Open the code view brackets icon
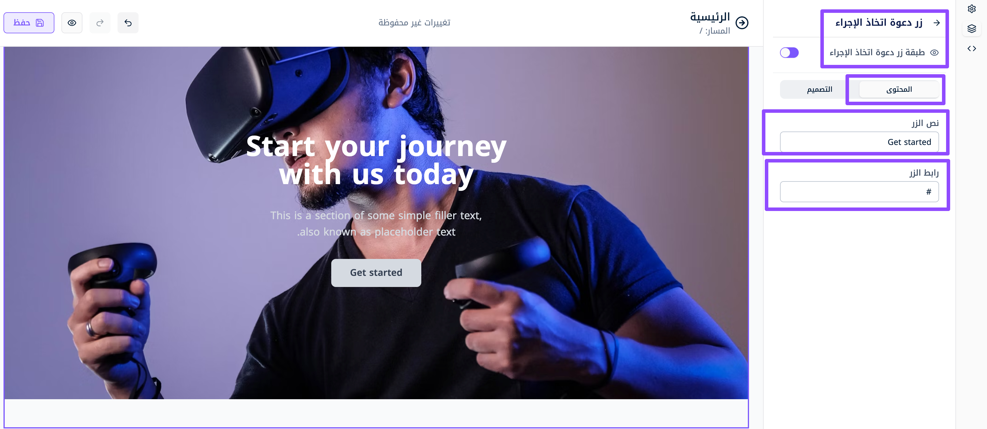 pos(971,49)
